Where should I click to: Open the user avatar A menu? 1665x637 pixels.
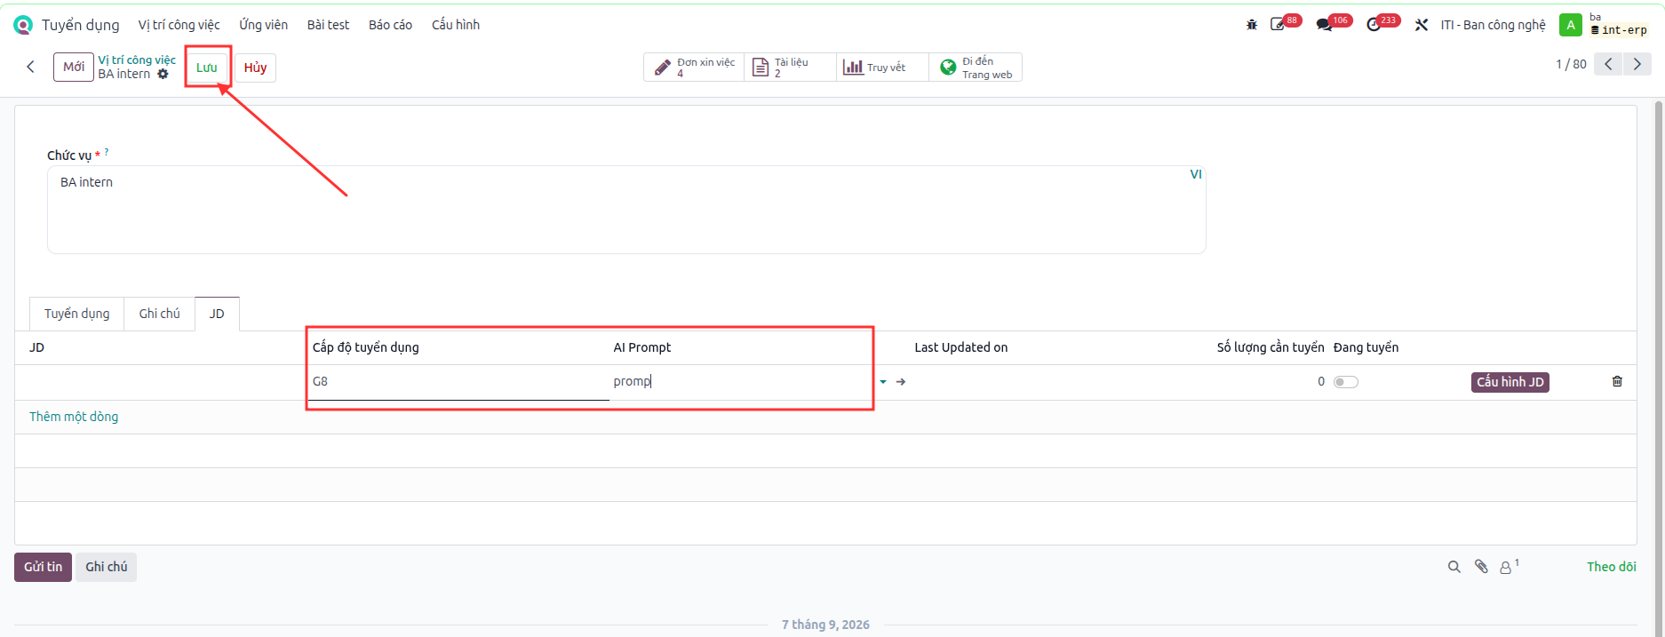(x=1571, y=25)
